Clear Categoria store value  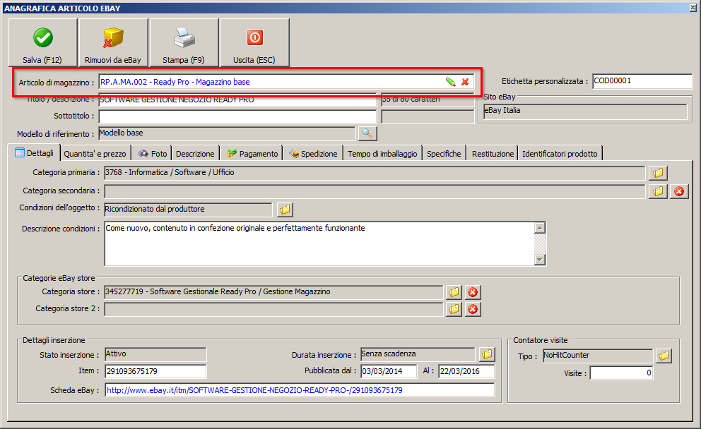(x=473, y=292)
